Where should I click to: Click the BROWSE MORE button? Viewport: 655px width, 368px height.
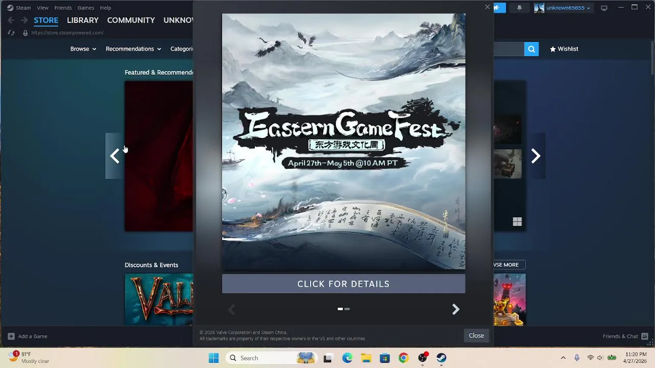point(509,265)
